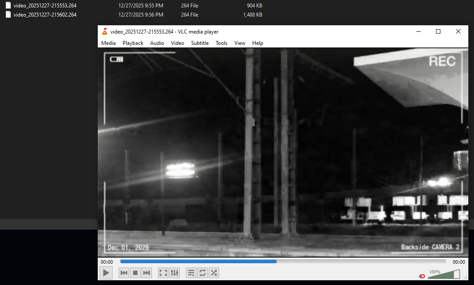Image resolution: width=474 pixels, height=285 pixels.
Task: Stop video playback
Action: 135,273
